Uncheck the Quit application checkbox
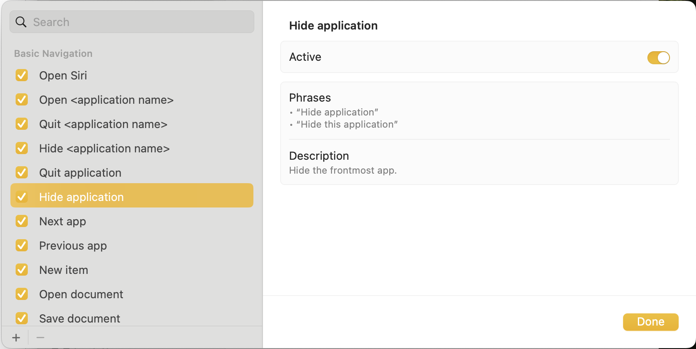Viewport: 696px width, 349px height. coord(22,173)
